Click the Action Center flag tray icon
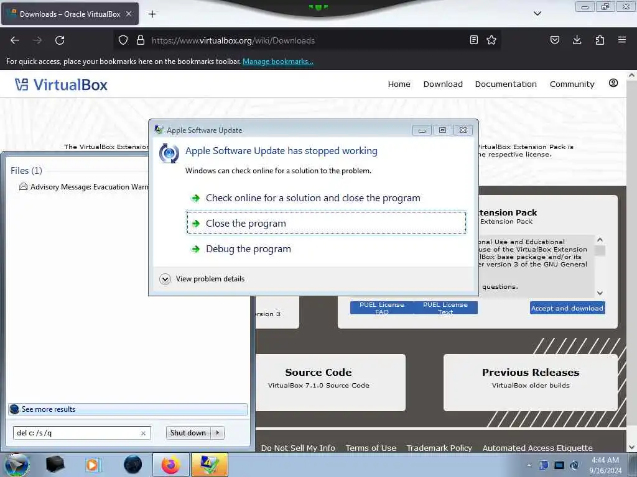637x477 pixels. coord(544,465)
